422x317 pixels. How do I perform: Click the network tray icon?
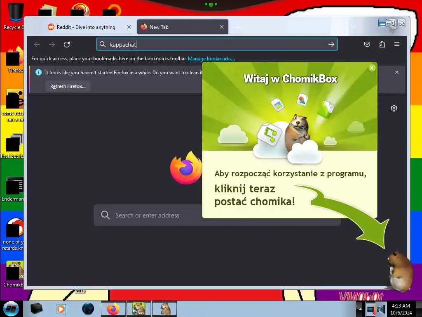[x=370, y=309]
